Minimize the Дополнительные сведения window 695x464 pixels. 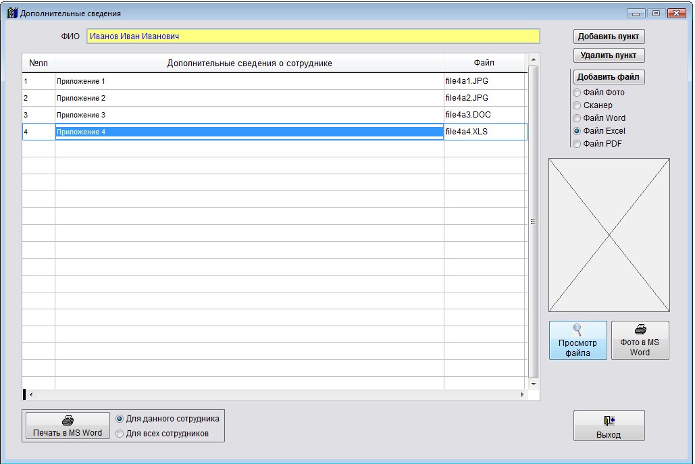(636, 14)
